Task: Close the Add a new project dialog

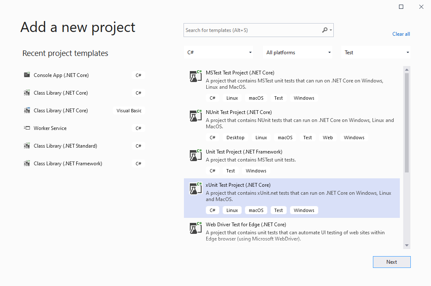Action: 421,7
